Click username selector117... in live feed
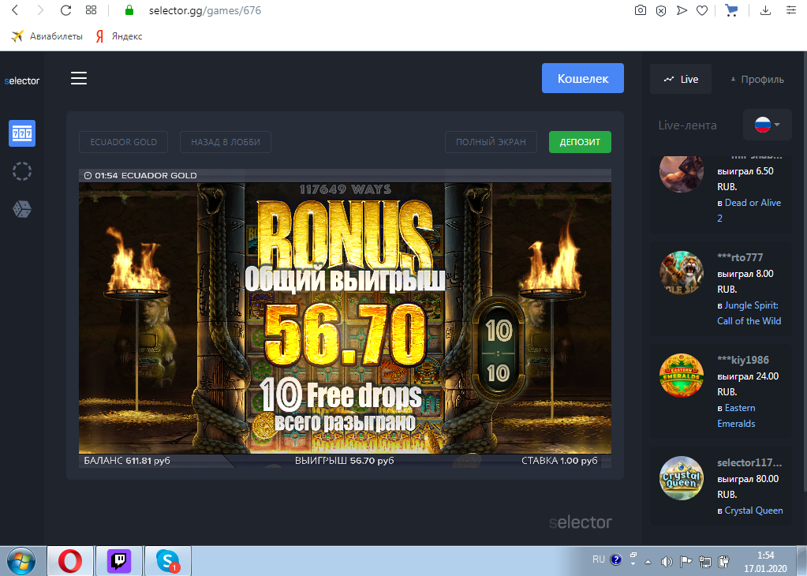This screenshot has width=807, height=576. point(749,462)
